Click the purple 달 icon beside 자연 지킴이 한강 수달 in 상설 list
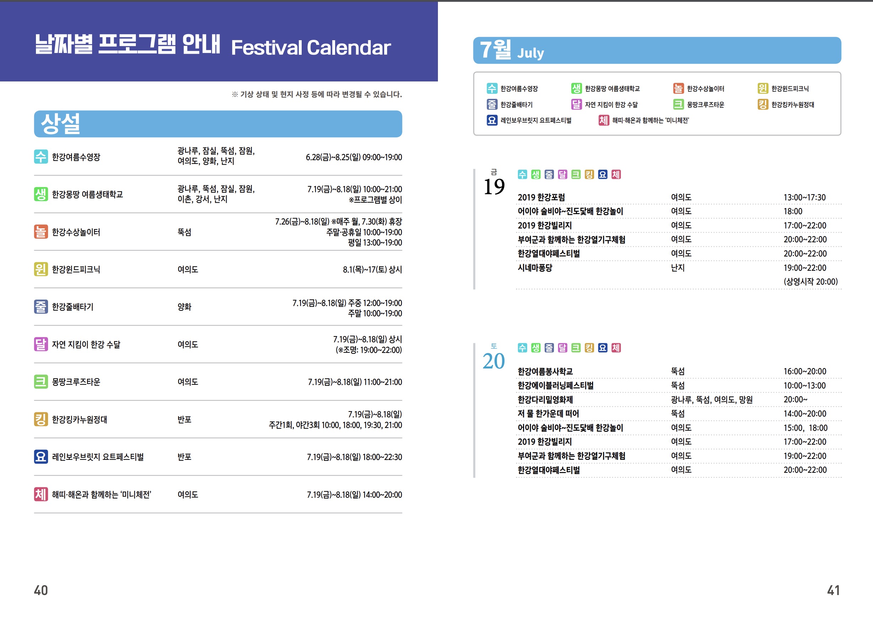Viewport: 873px width, 621px height. point(41,344)
